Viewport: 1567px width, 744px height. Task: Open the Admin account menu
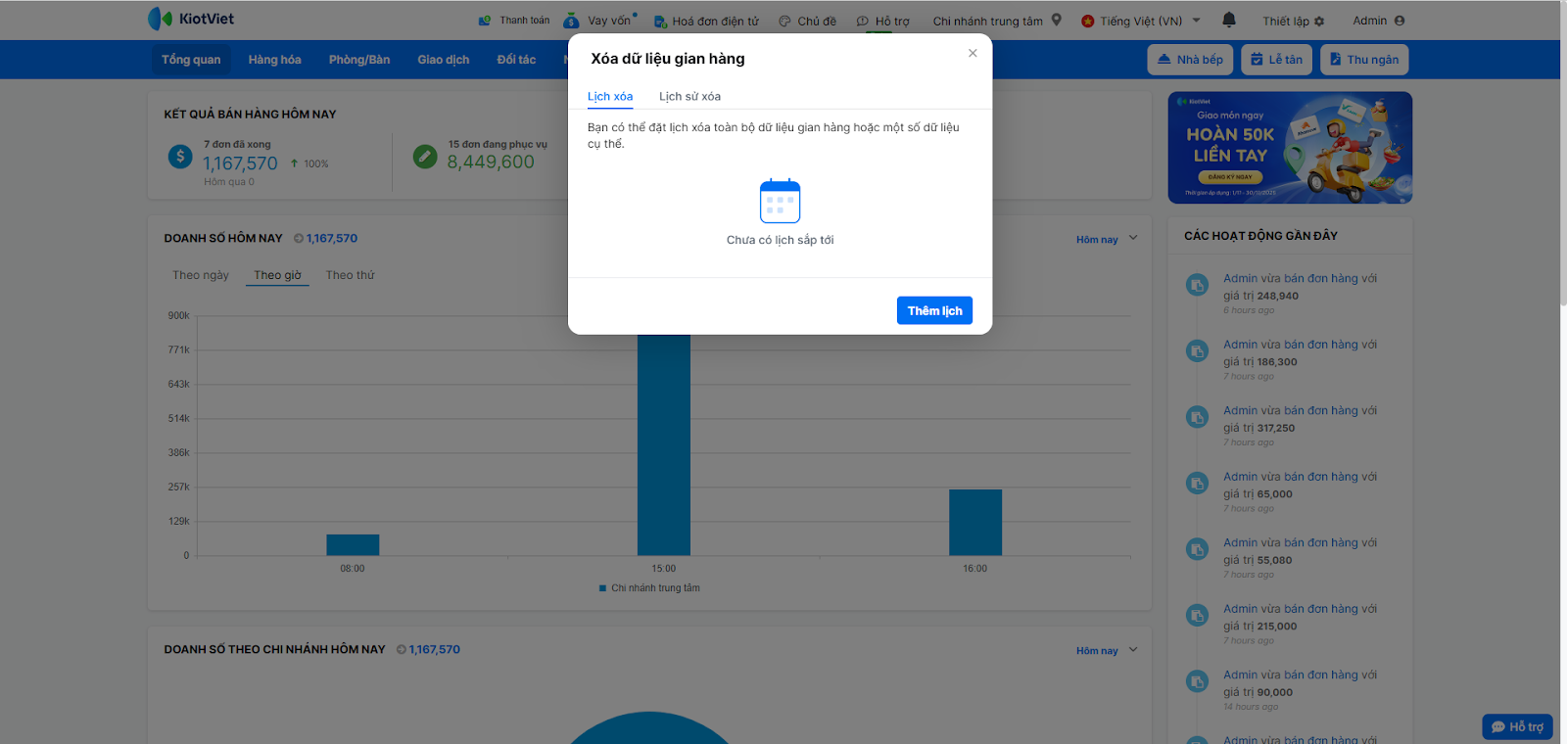(1379, 21)
